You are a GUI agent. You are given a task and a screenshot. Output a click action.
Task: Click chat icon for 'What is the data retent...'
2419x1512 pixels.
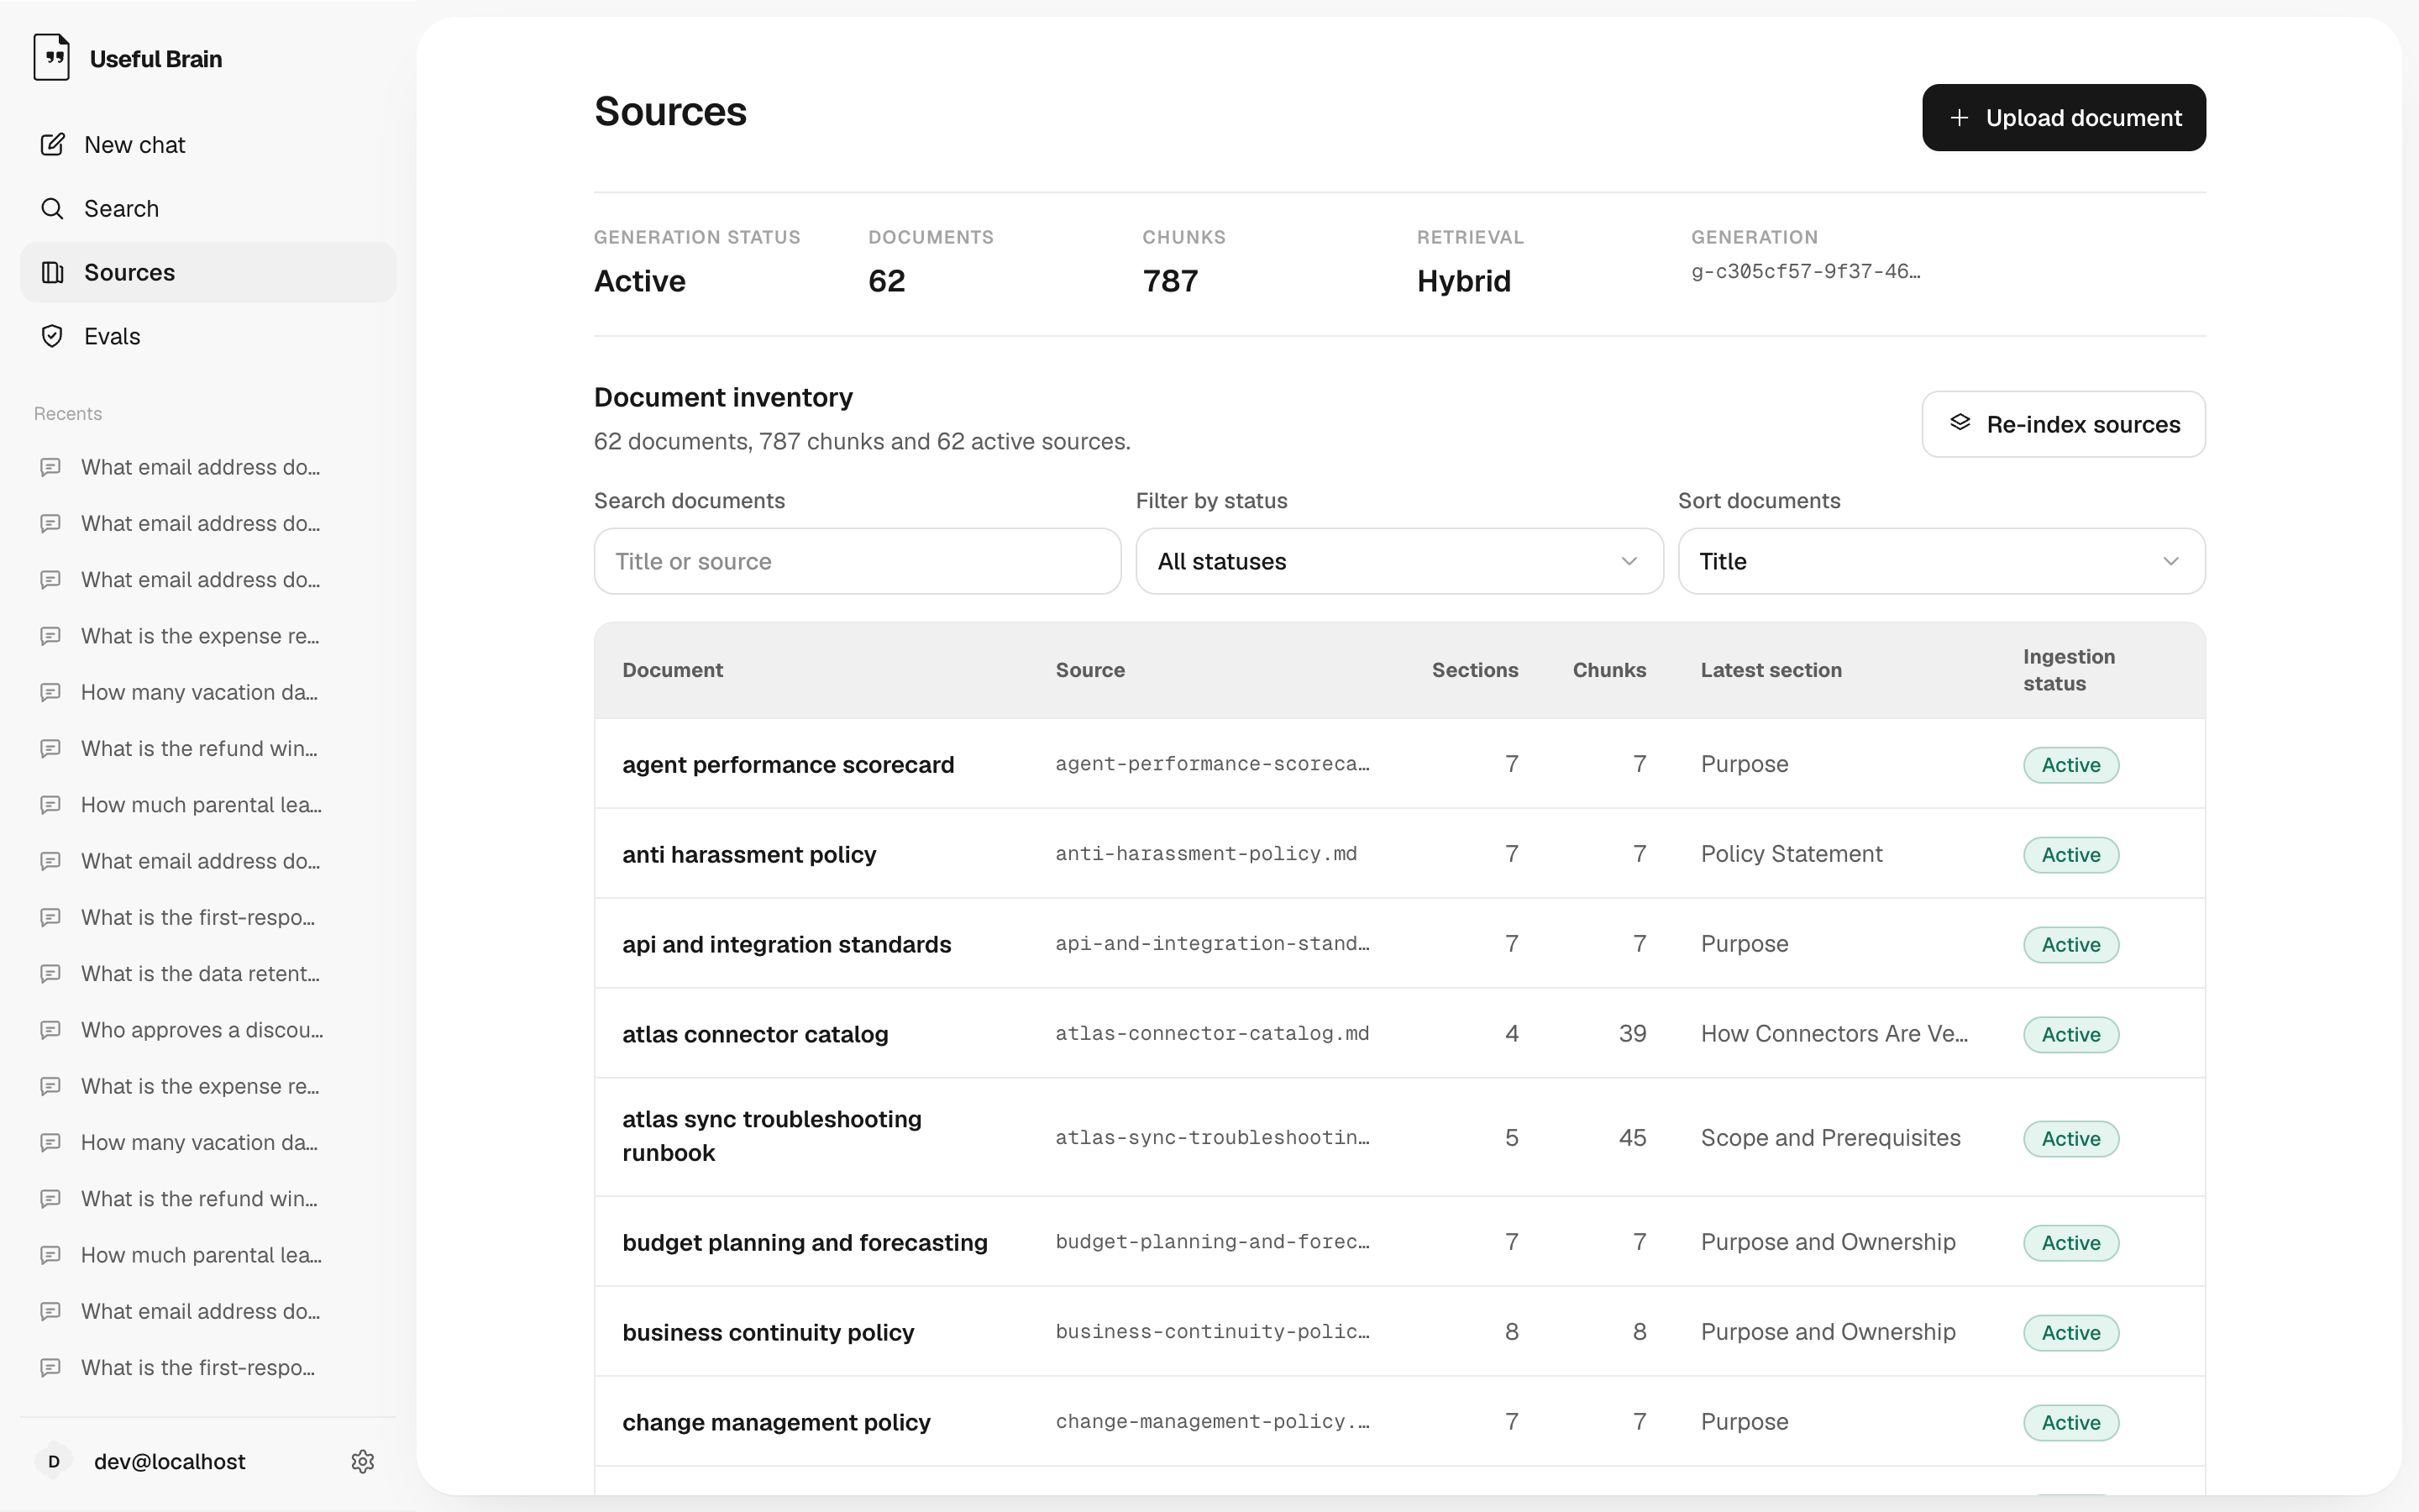(50, 973)
